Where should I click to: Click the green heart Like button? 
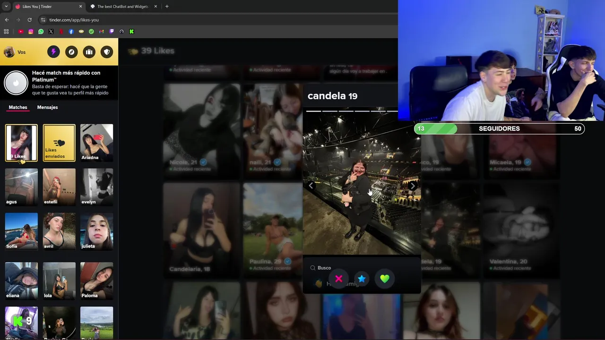(x=385, y=279)
